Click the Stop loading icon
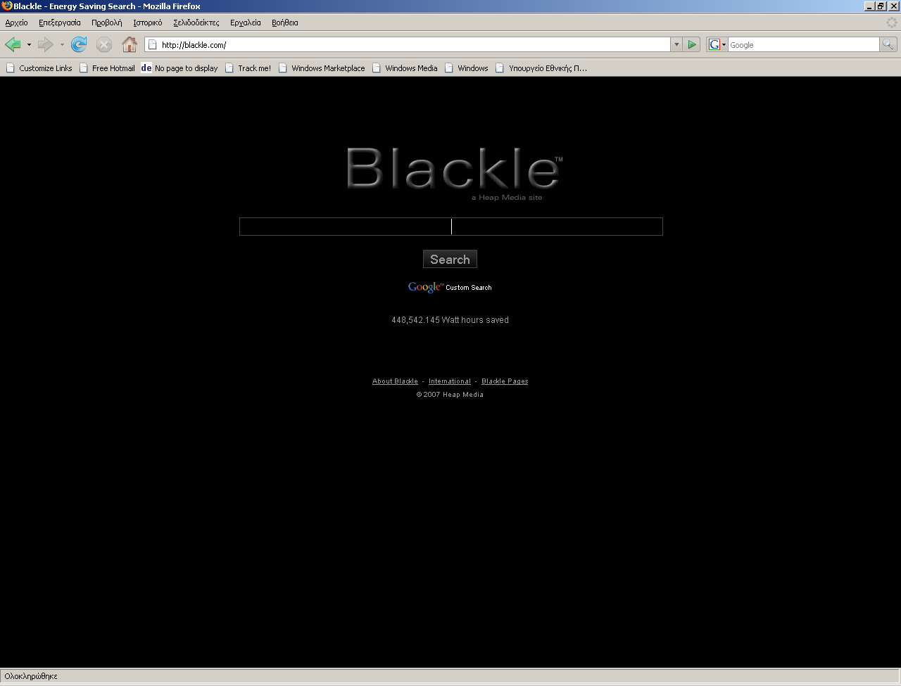This screenshot has height=686, width=901. [104, 45]
